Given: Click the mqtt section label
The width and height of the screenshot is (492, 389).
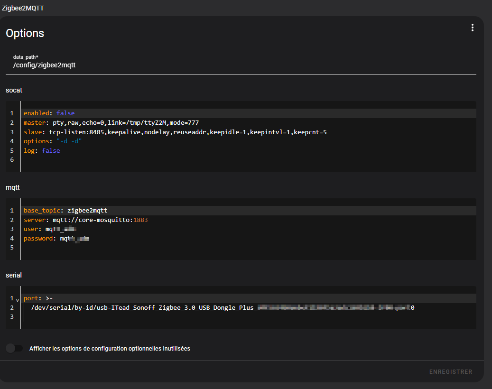Looking at the screenshot, I should (x=12, y=187).
